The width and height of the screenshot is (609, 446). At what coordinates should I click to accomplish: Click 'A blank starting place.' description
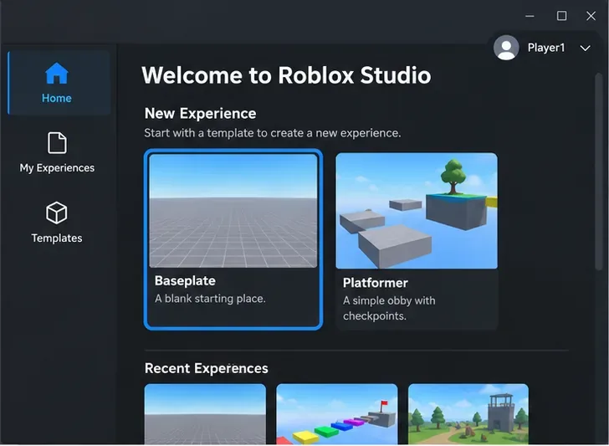[210, 299]
